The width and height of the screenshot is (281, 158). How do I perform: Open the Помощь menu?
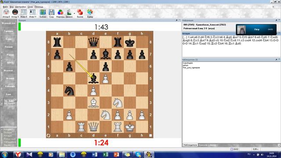pos(39,7)
